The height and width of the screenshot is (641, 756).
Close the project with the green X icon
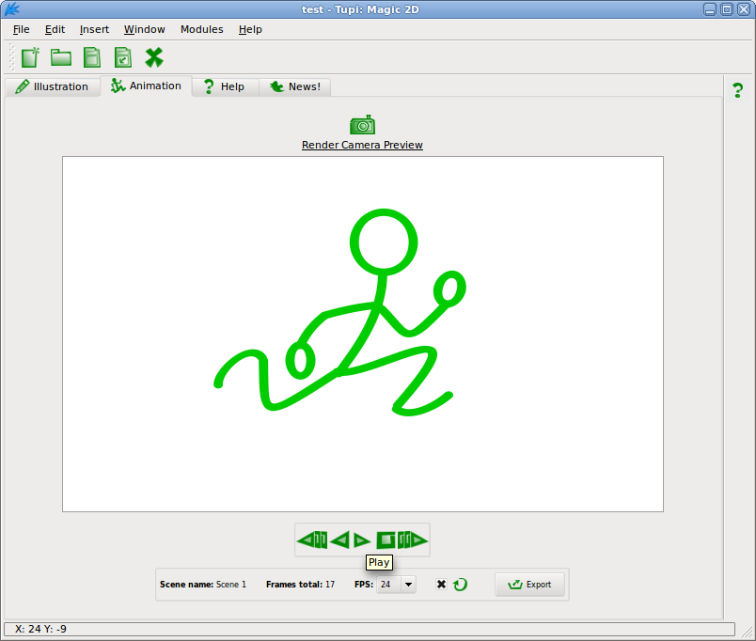click(154, 58)
